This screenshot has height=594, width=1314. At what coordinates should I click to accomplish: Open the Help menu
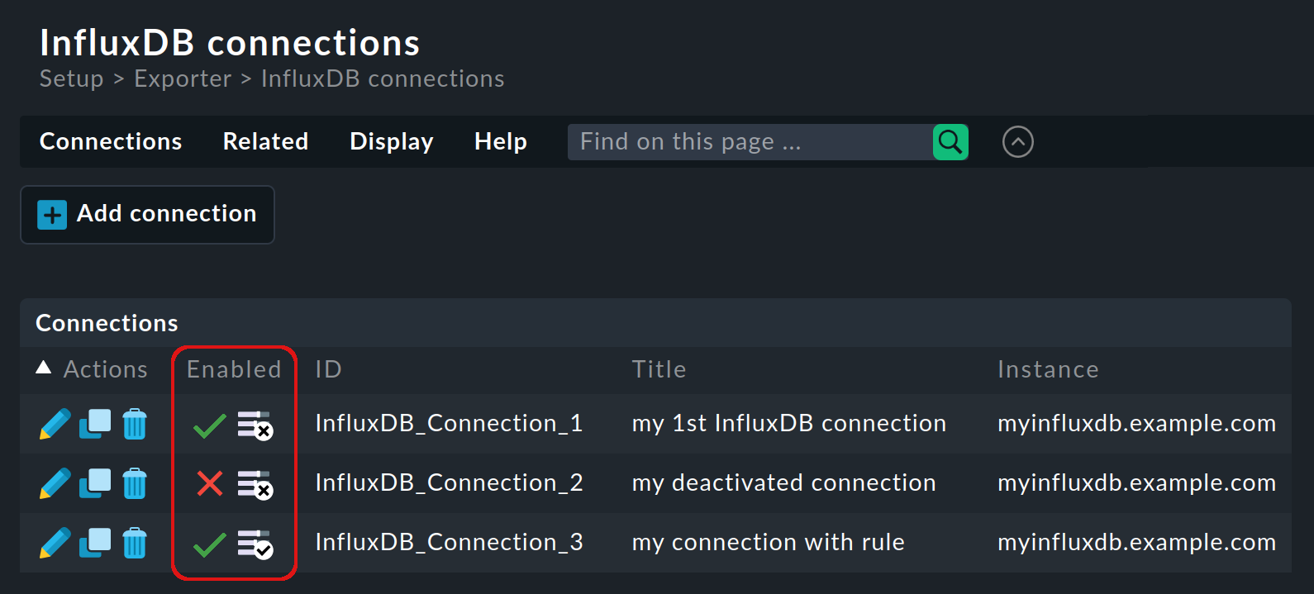tap(501, 142)
